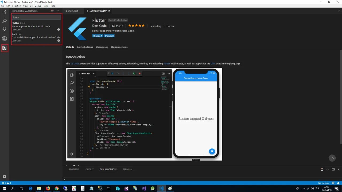
Task: Open Task View on the taskbar
Action: pyautogui.click(x=21, y=188)
